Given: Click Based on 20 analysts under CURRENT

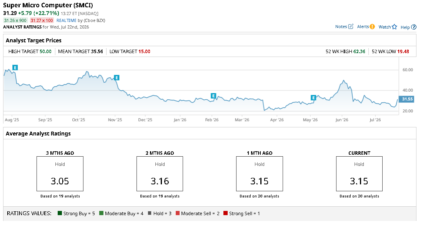Looking at the screenshot, I should click(359, 196).
